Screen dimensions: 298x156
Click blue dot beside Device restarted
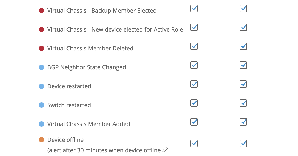(x=42, y=86)
